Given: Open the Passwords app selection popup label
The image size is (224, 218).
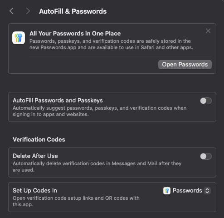Looking at the screenshot, I should (x=187, y=191).
